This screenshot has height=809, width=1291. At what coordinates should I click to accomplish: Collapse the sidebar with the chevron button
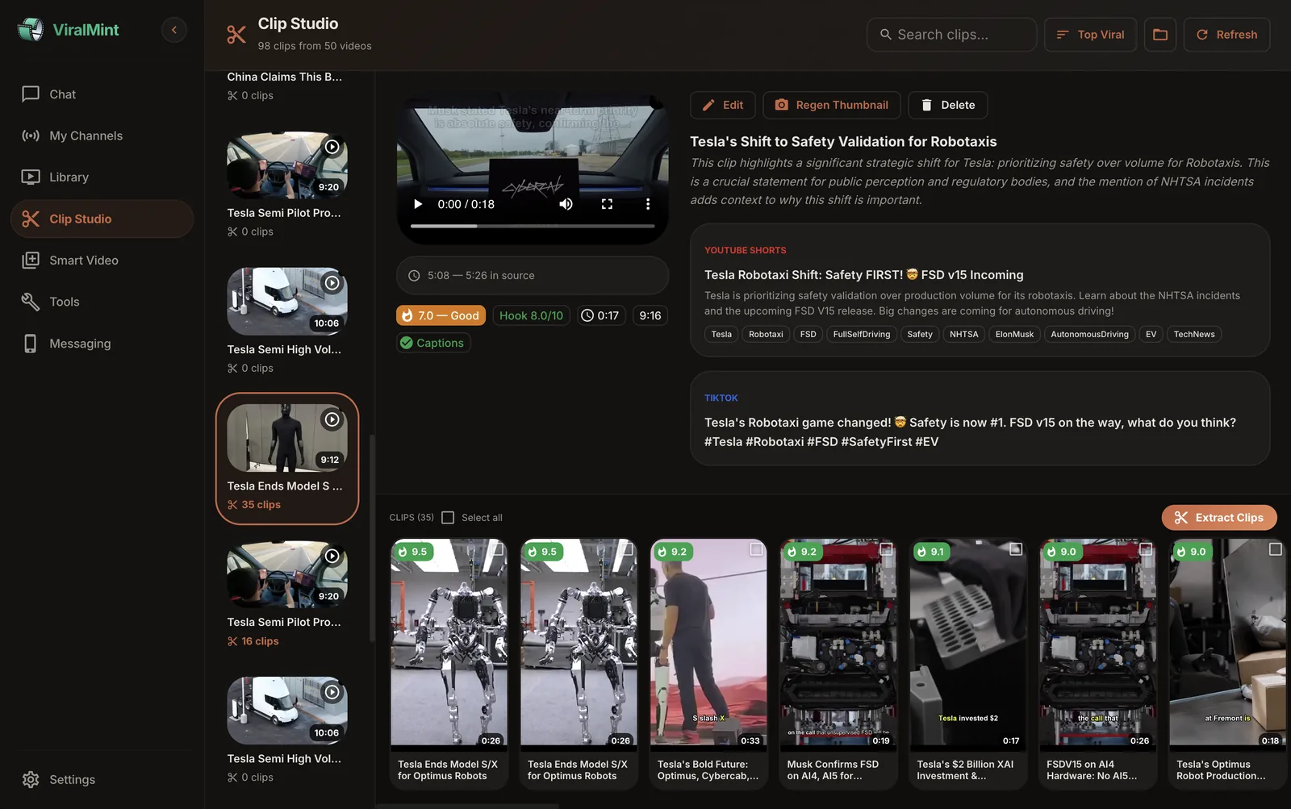(173, 30)
